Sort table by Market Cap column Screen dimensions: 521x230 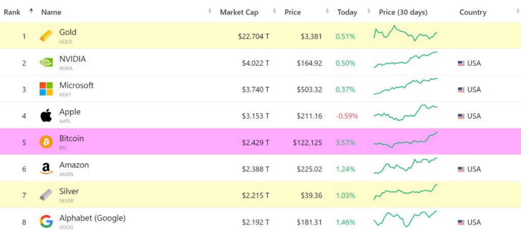(x=239, y=12)
